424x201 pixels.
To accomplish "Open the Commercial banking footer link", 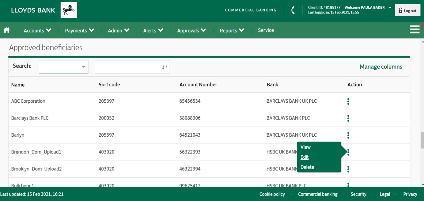I will click(x=318, y=194).
